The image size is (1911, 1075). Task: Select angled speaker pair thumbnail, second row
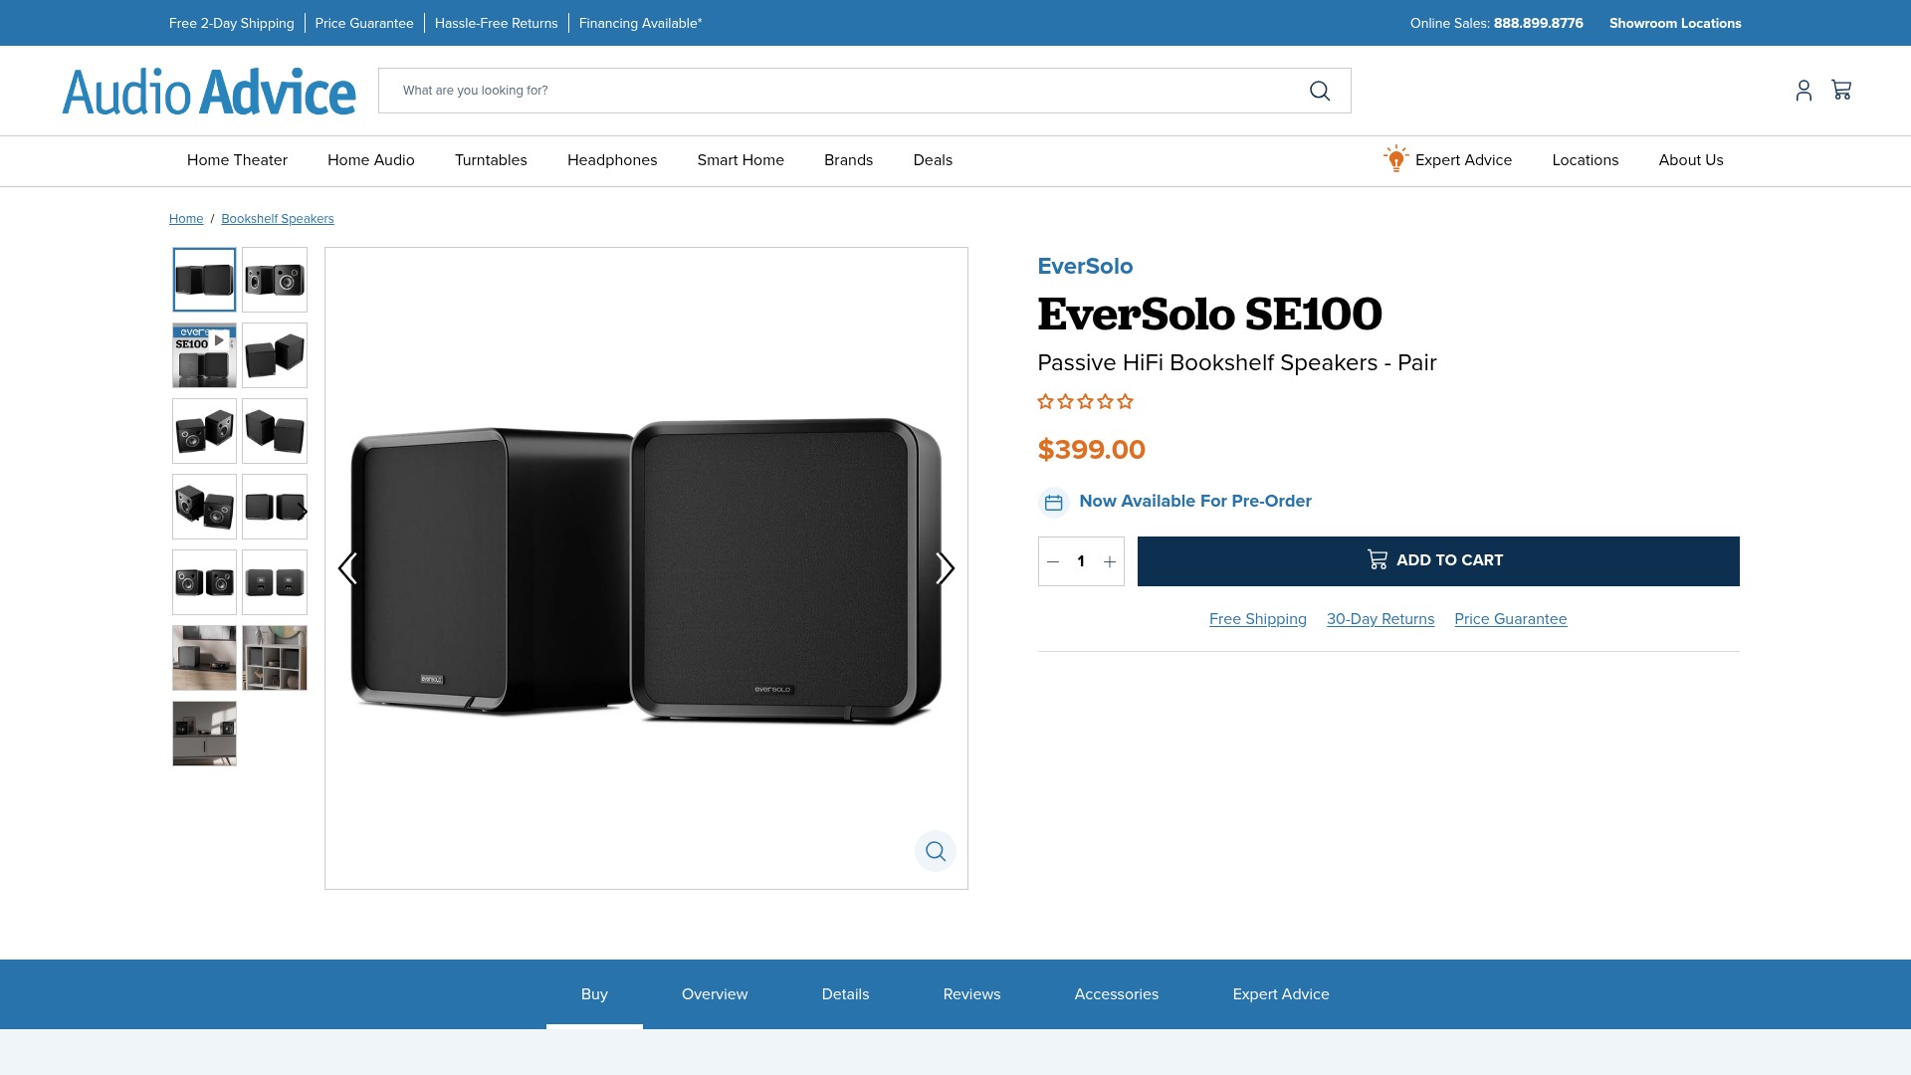click(275, 355)
